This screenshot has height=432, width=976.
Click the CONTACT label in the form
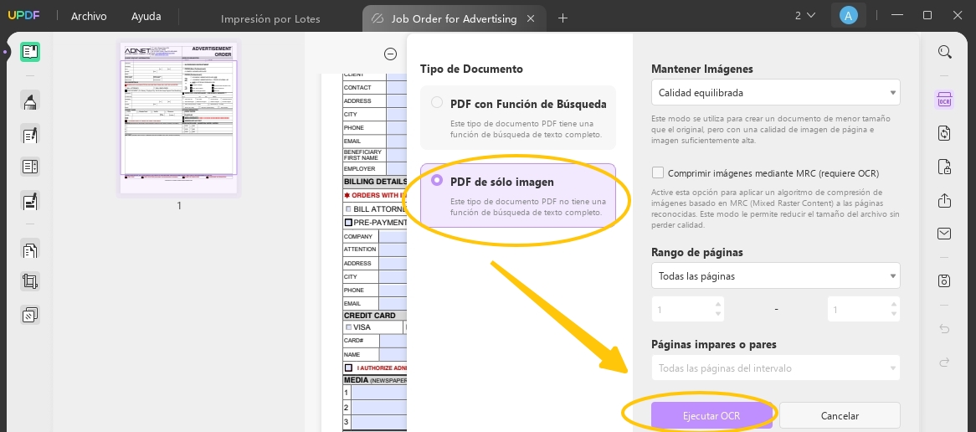click(x=357, y=88)
